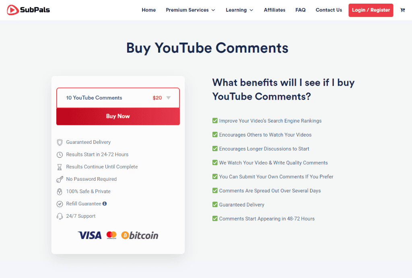Click checkmark beside We Watch Your Video
Screen dimensions: 412x278
pos(215,163)
